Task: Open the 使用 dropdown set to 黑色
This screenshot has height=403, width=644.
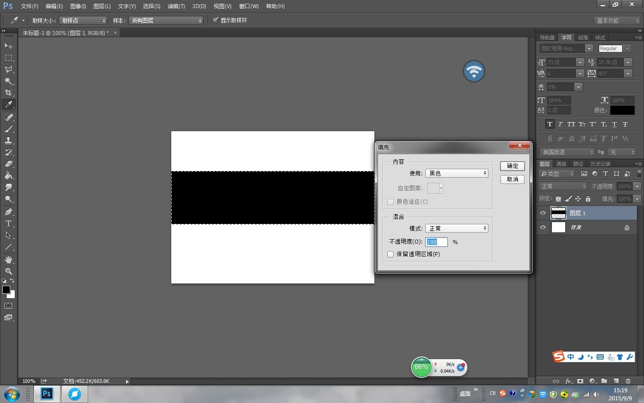Action: tap(457, 173)
